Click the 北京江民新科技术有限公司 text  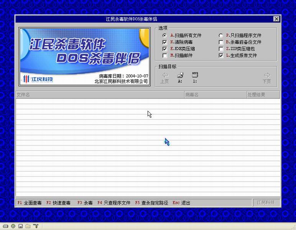tap(121, 81)
